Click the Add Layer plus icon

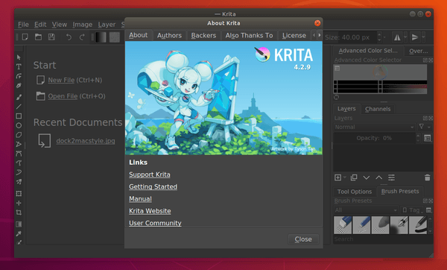point(337,178)
